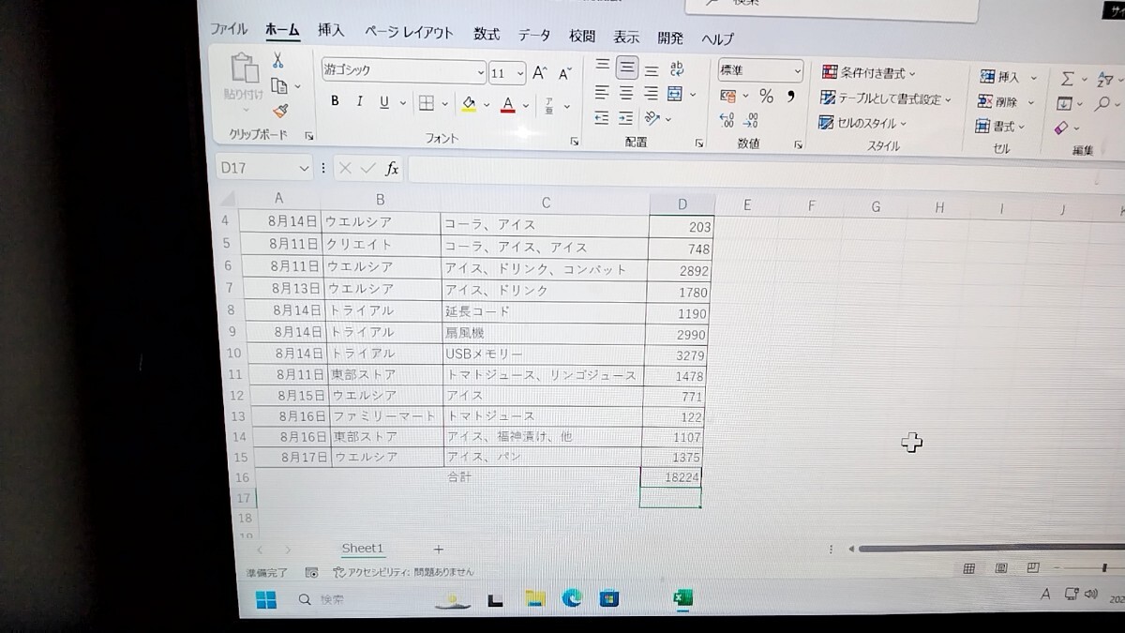Toggle Underline formatting

pyautogui.click(x=383, y=102)
